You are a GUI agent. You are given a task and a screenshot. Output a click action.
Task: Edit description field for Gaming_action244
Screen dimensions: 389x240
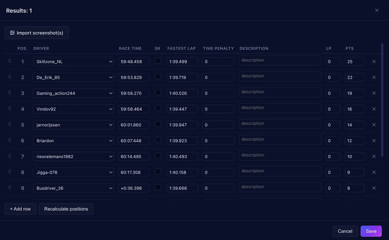point(280,92)
